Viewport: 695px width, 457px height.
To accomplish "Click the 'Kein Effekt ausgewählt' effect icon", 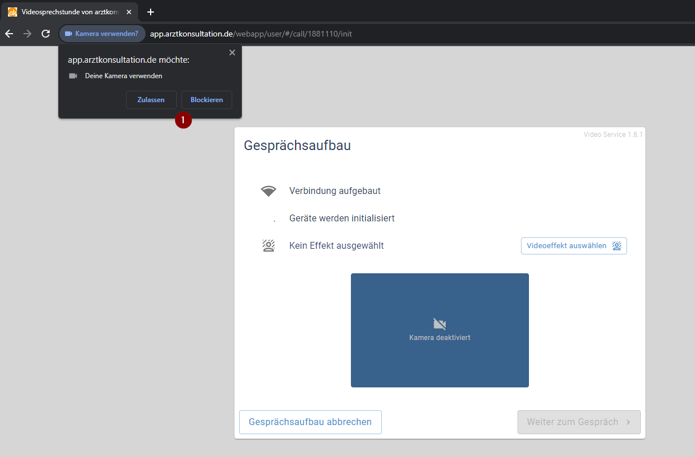I will coord(268,246).
